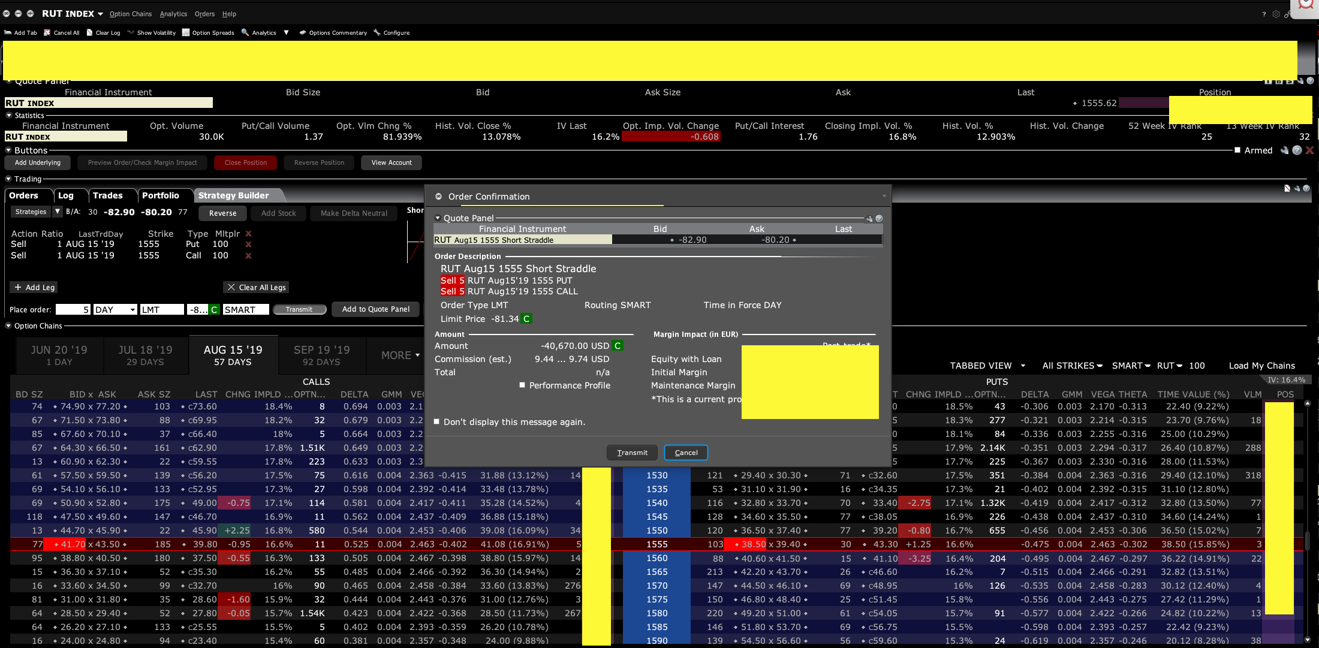Remove the Sell Put leg with red X
The height and width of the screenshot is (648, 1319).
point(248,245)
